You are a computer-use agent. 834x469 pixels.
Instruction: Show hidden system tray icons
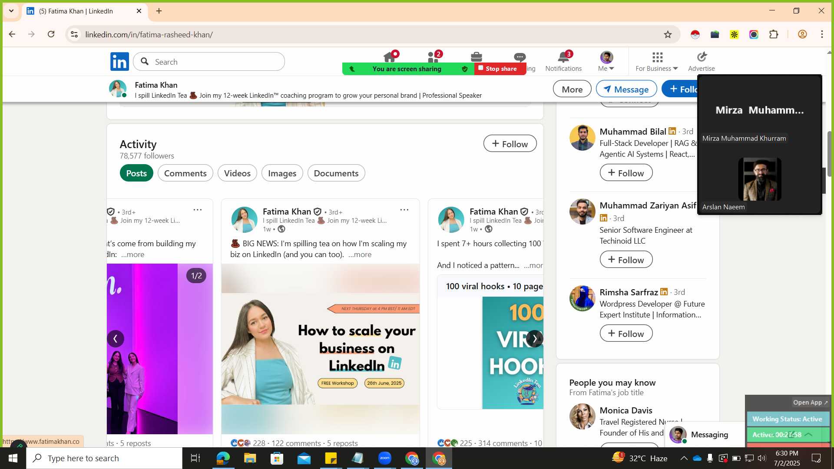(x=684, y=458)
